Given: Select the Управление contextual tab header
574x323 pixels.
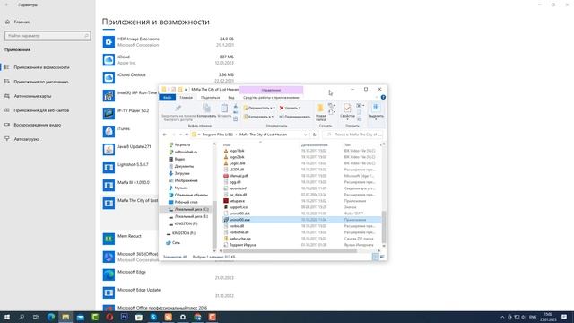Looking at the screenshot, I should pyautogui.click(x=271, y=90).
